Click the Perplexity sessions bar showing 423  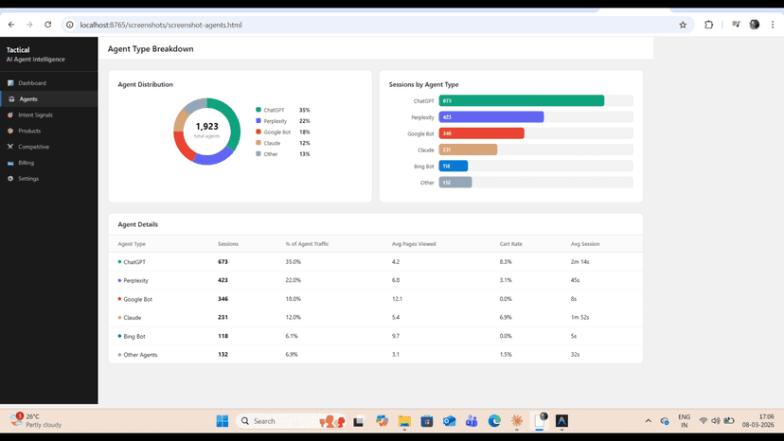pos(491,117)
